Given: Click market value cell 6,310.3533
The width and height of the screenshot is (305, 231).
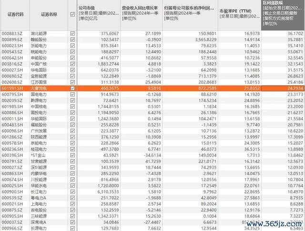Looking at the screenshot, I should (x=108, y=192).
